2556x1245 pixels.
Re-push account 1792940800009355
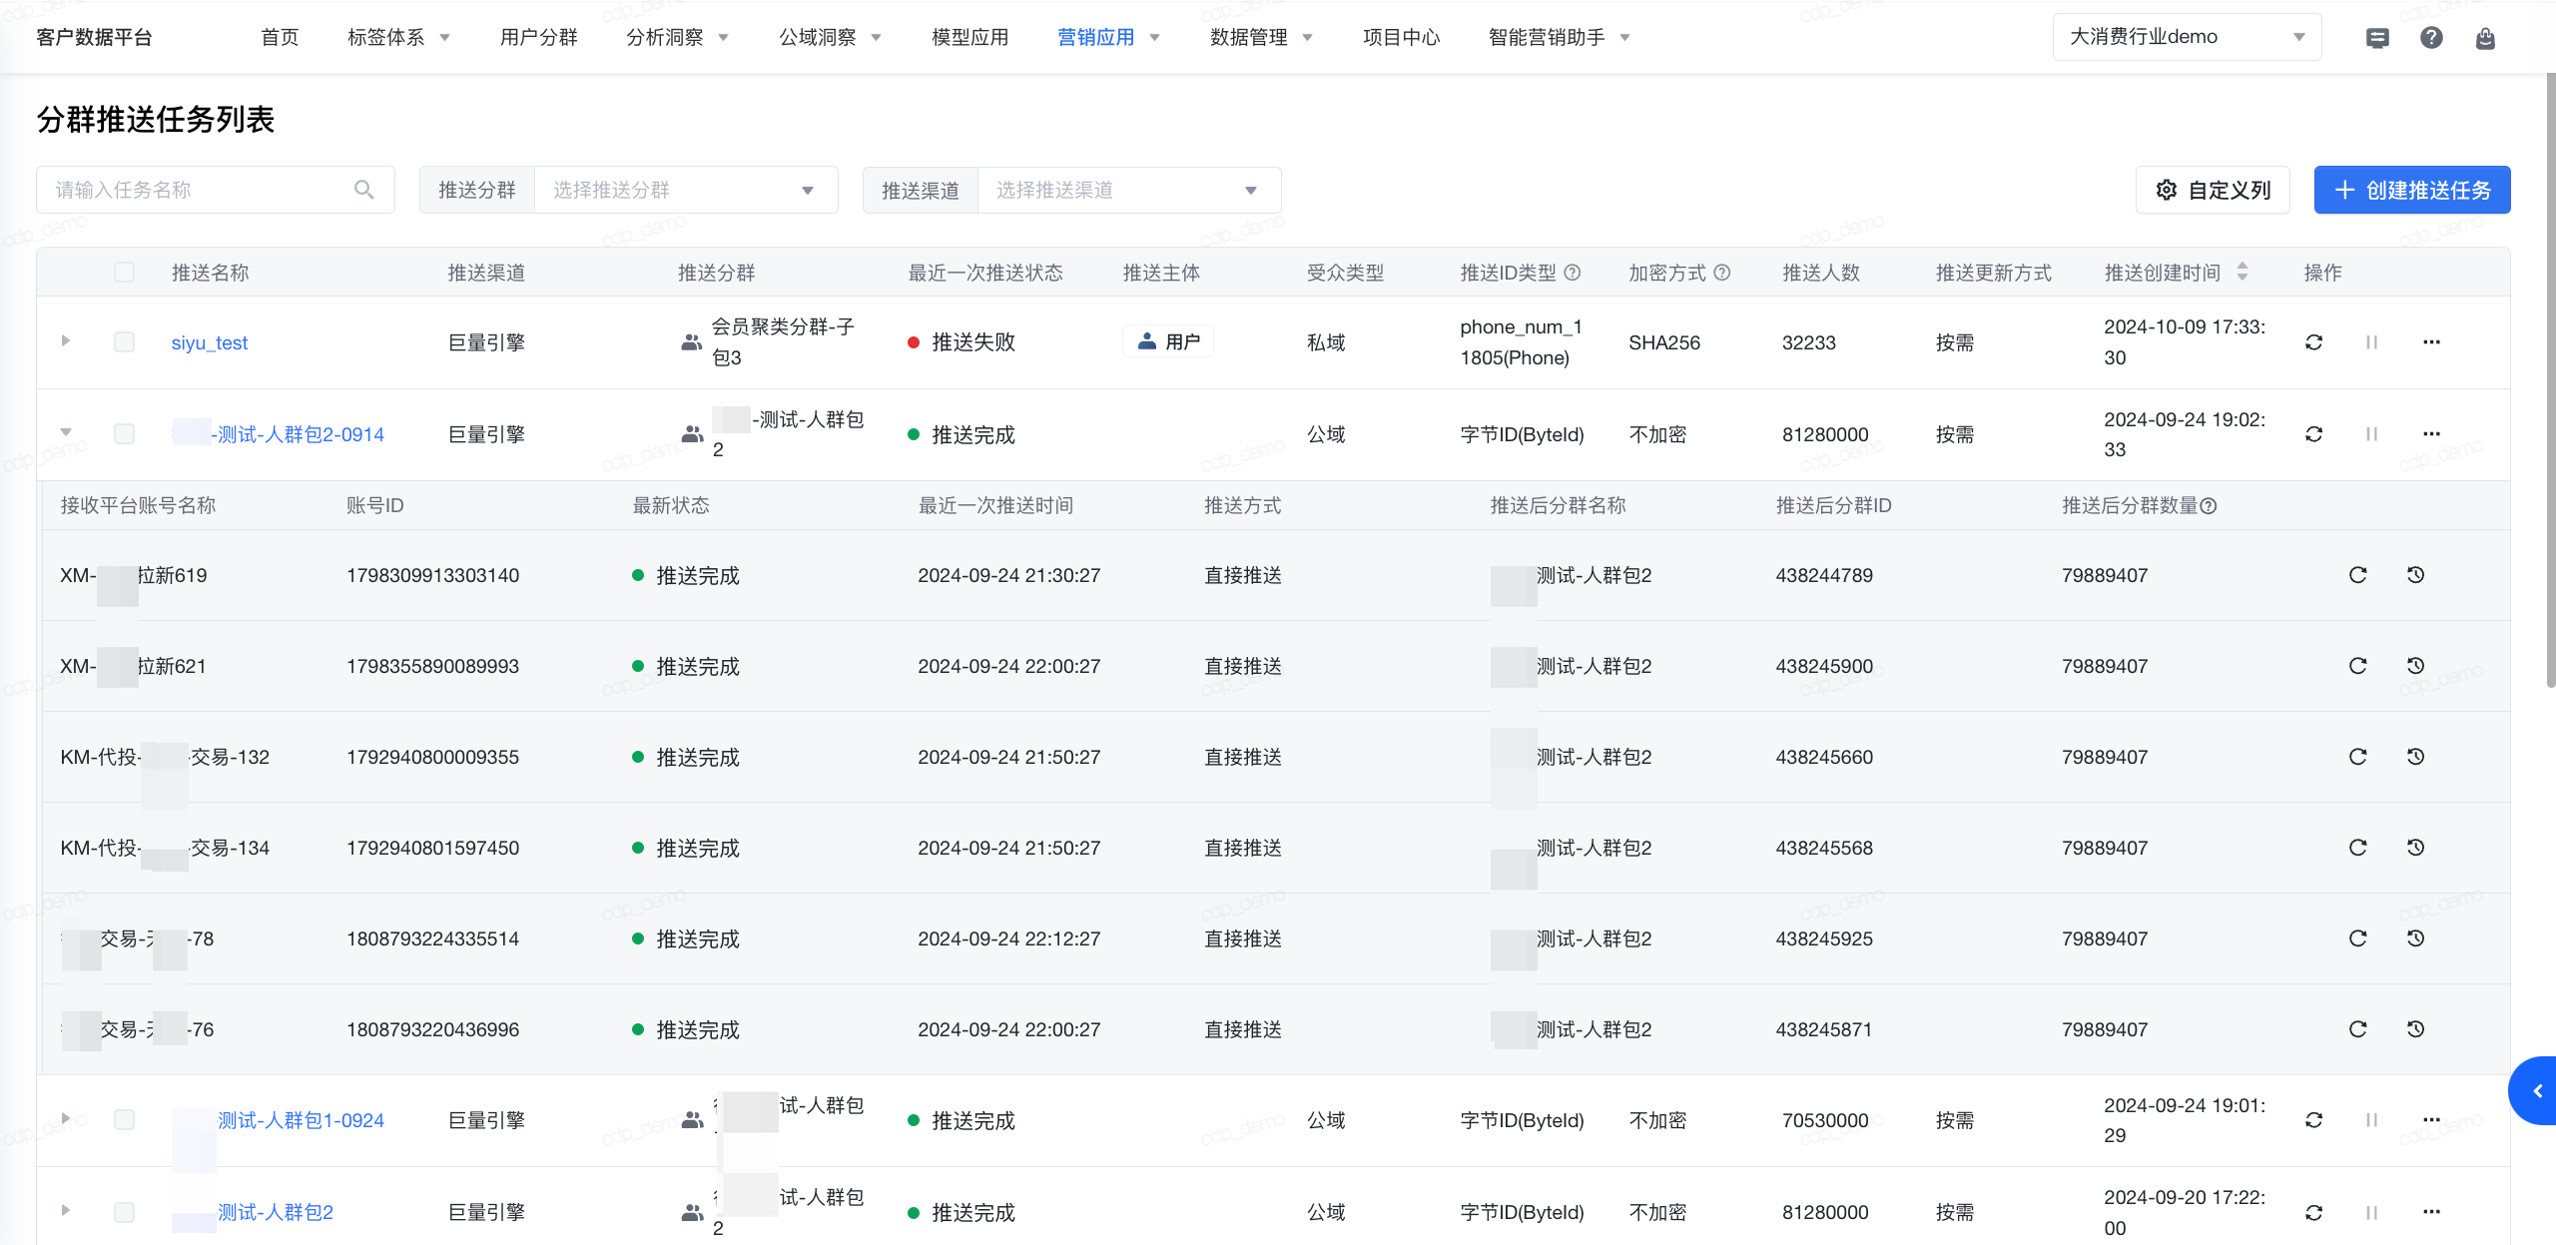pos(2357,757)
